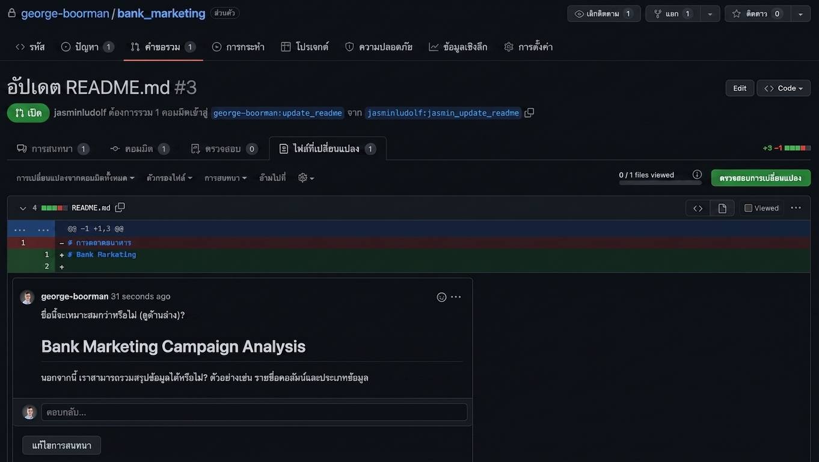Open the star lists dropdown arrow
The height and width of the screenshot is (462, 819).
click(800, 14)
